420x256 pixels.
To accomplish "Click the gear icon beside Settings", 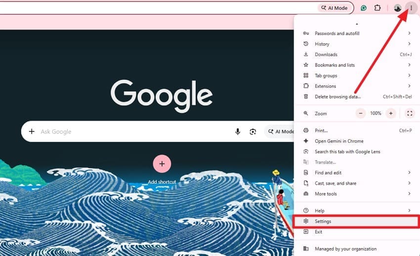I will 306,221.
